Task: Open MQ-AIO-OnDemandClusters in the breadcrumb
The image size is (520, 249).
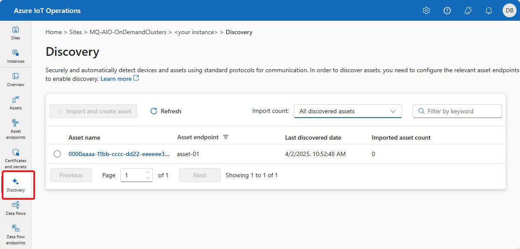Action: pos(128,32)
